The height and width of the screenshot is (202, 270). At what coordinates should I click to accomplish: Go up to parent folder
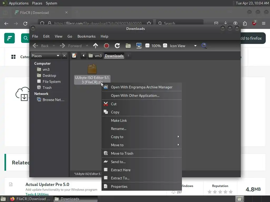pos(95,46)
